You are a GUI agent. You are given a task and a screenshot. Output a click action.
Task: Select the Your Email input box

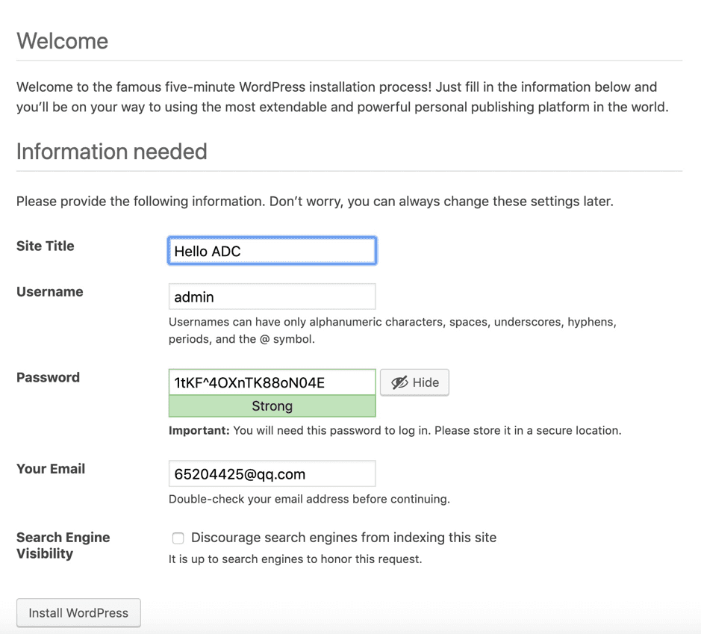pos(272,473)
